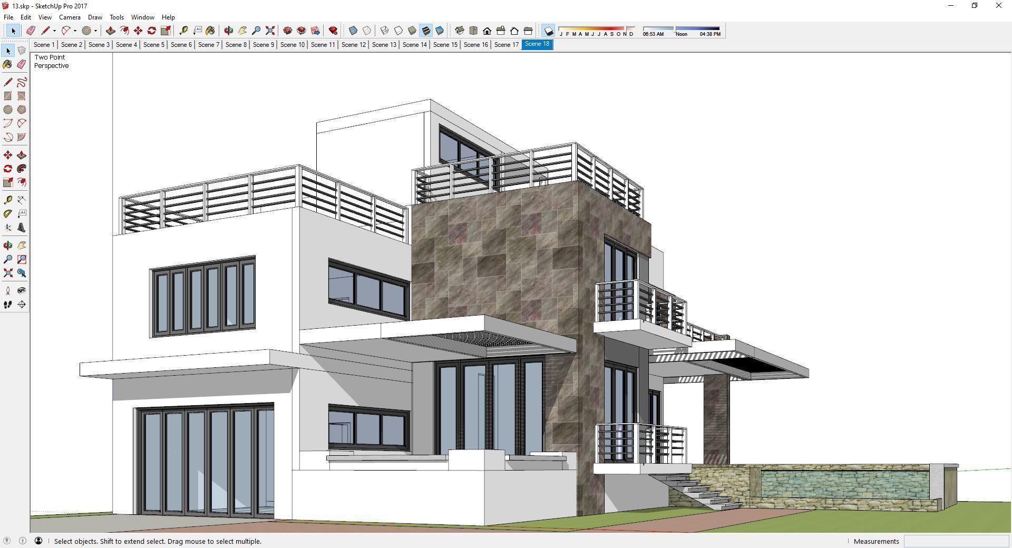Switch to the Front view
This screenshot has height=548, width=1012.
click(x=487, y=31)
